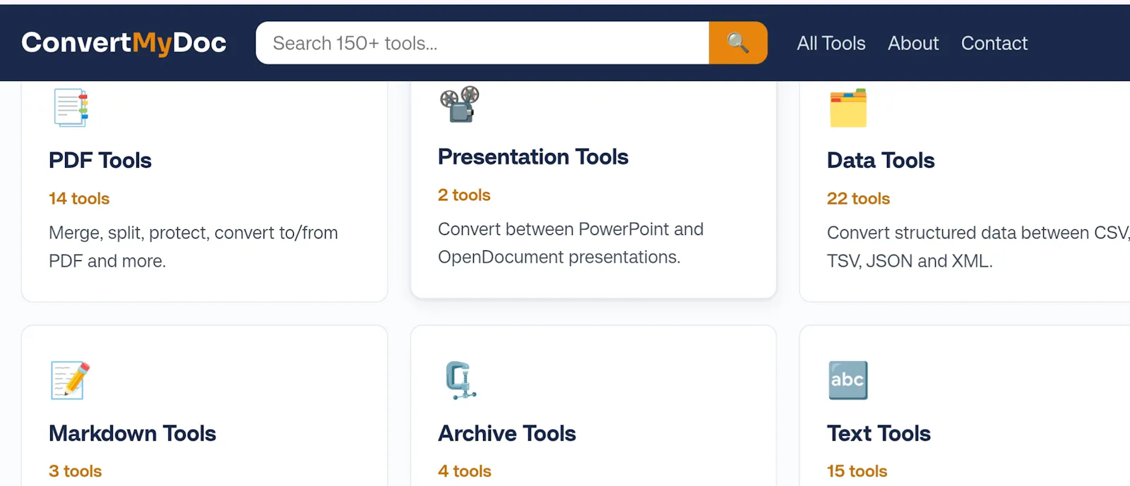
Task: Click the ConvertMyDoc logo
Action: pyautogui.click(x=124, y=43)
